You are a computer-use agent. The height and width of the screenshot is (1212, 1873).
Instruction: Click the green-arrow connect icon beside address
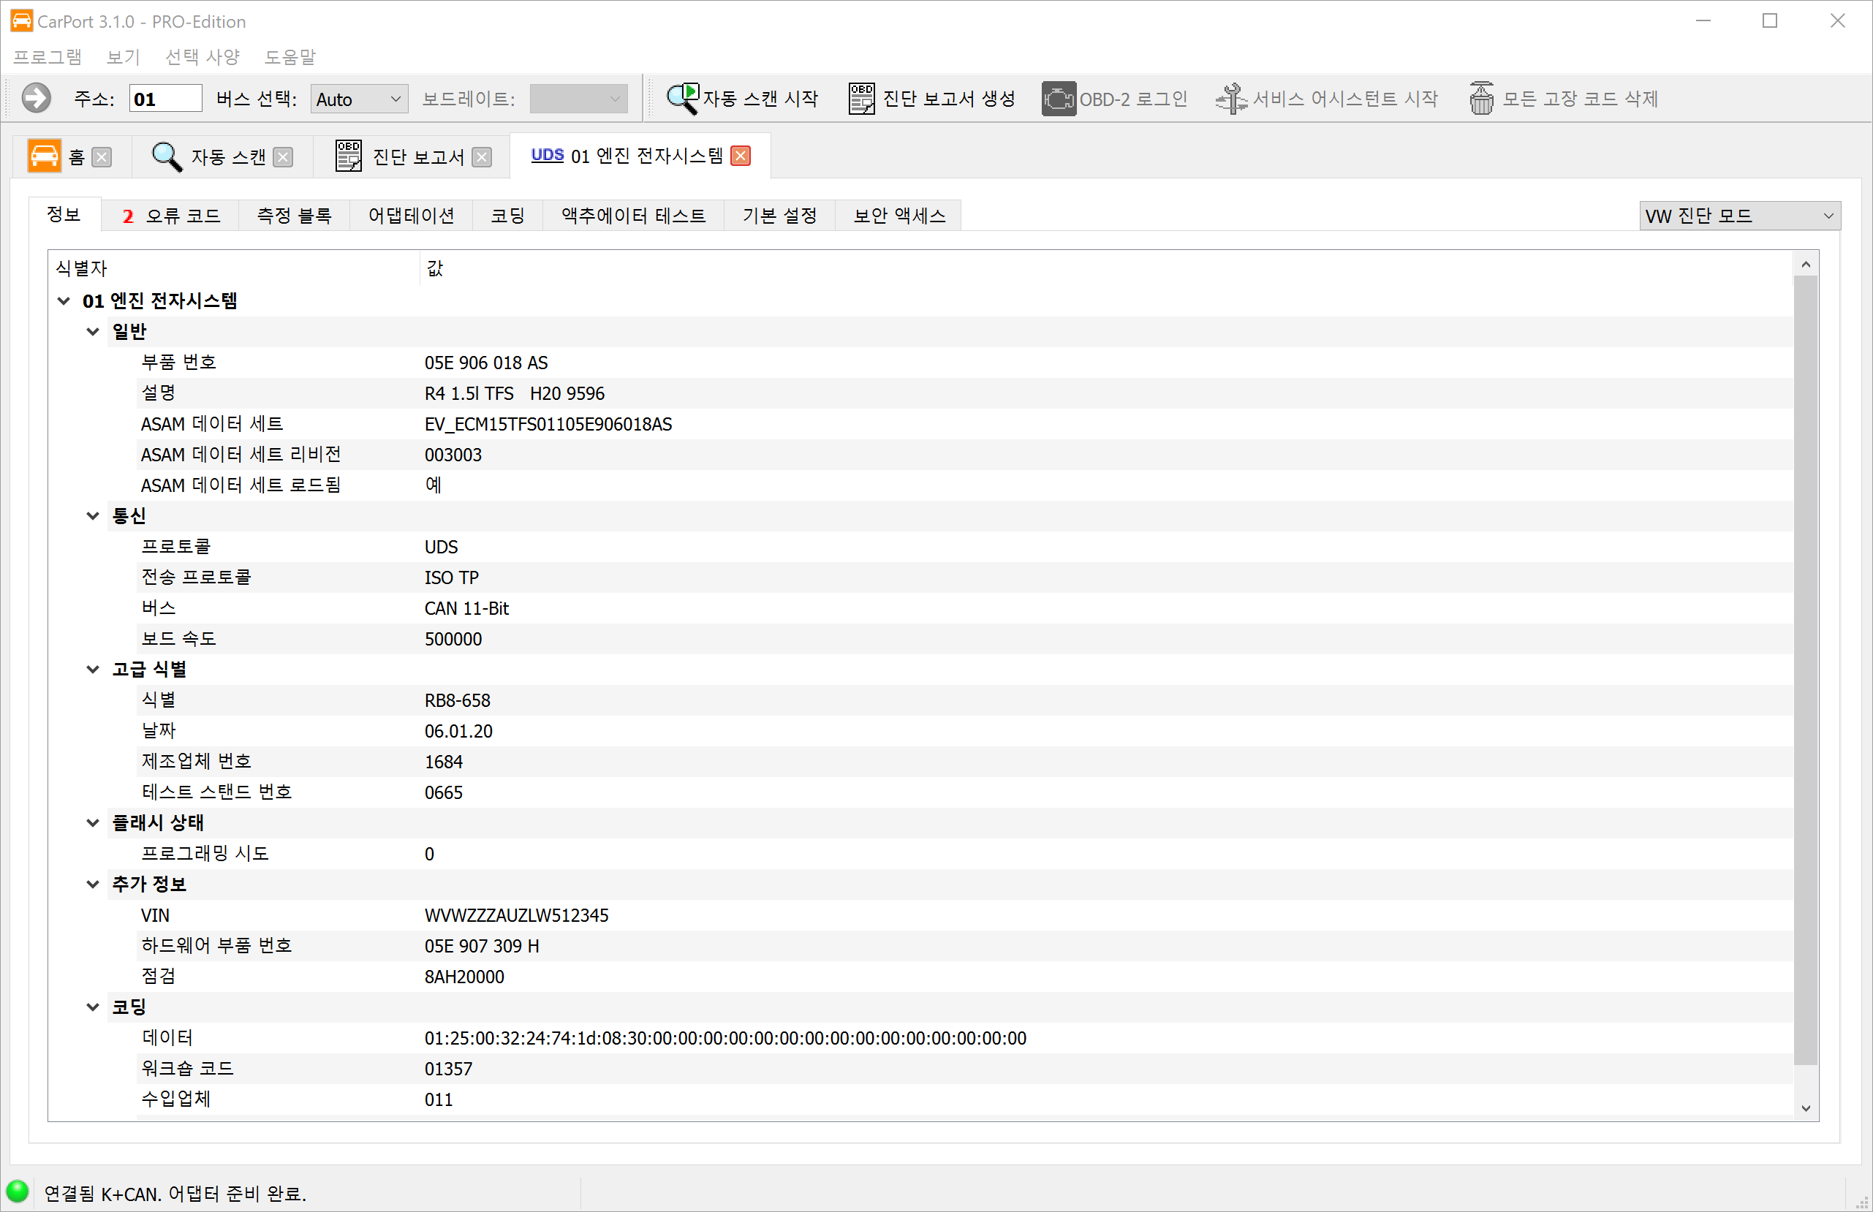point(35,99)
